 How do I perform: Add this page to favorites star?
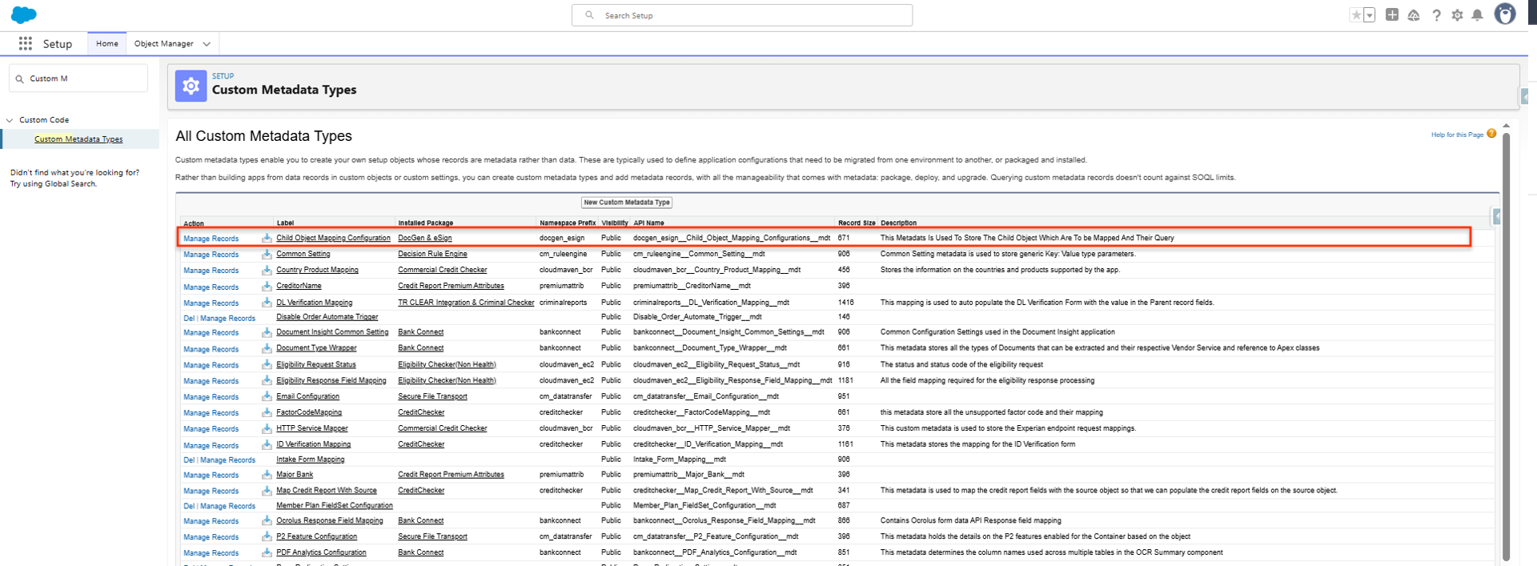click(1356, 14)
